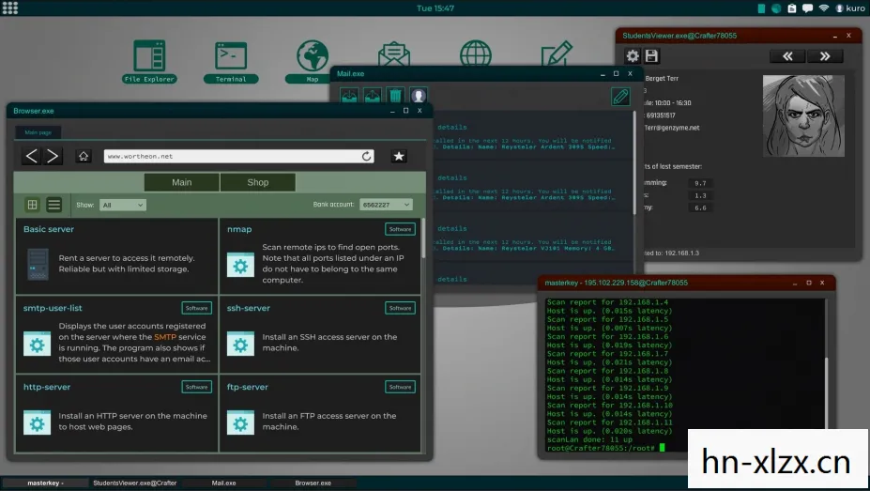The height and width of the screenshot is (491, 870).
Task: Open the Map desktop icon
Action: [312, 61]
